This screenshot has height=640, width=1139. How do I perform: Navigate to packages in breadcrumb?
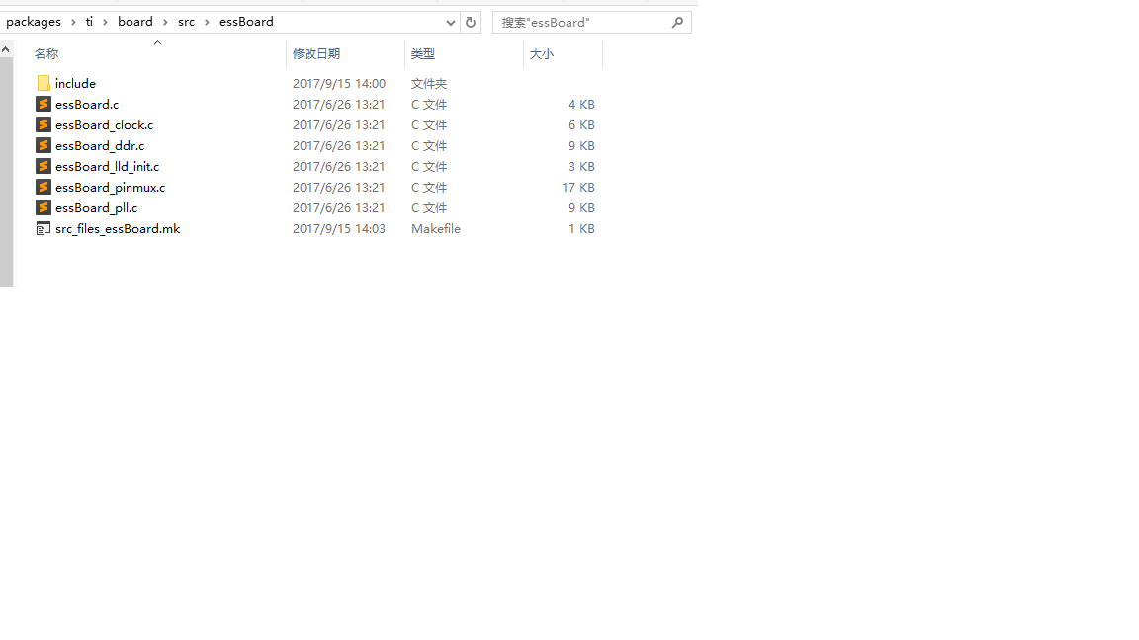click(34, 22)
